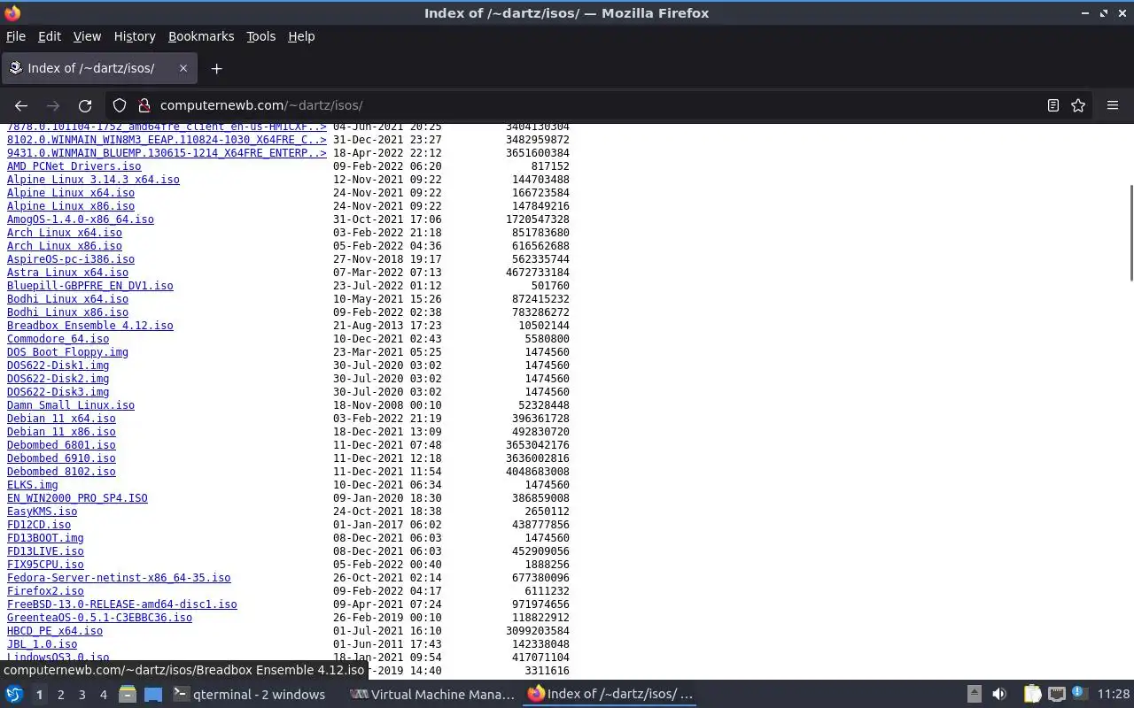Click the insecure connection lock icon
This screenshot has height=708, width=1134.
click(144, 105)
